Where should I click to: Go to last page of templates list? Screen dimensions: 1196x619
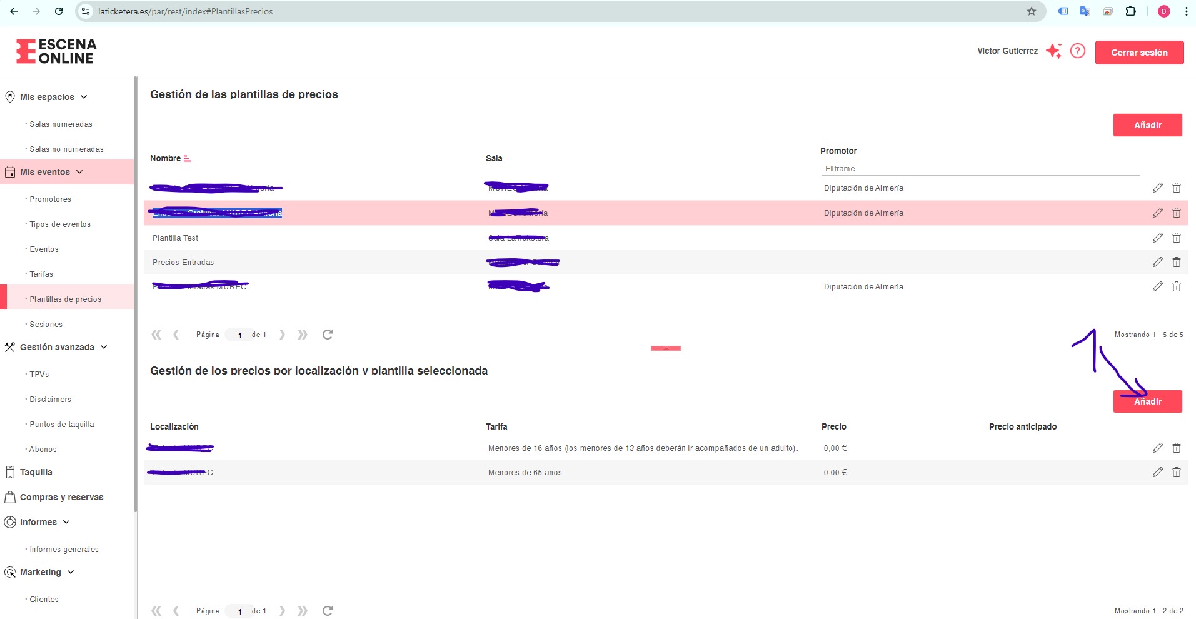(303, 335)
